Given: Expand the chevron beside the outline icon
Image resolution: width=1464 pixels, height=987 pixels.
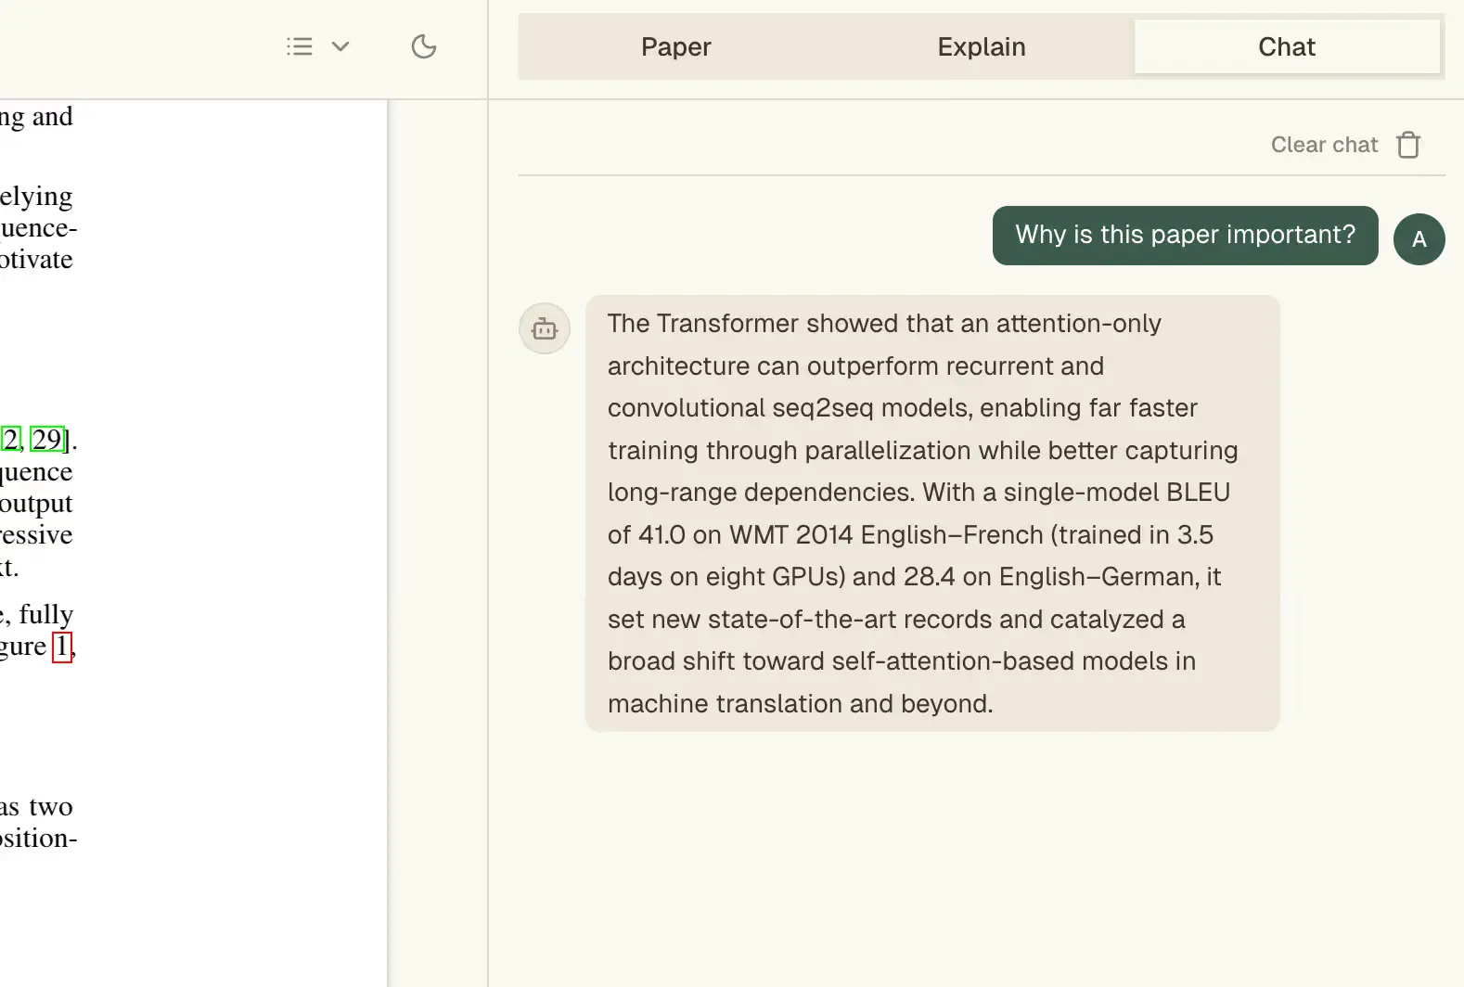Looking at the screenshot, I should [340, 46].
